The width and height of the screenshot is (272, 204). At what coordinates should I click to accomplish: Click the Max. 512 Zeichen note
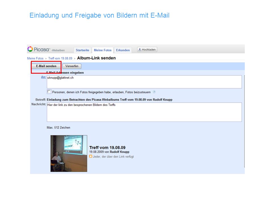(x=58, y=128)
